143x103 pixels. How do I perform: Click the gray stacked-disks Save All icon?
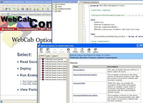click(27, 9)
